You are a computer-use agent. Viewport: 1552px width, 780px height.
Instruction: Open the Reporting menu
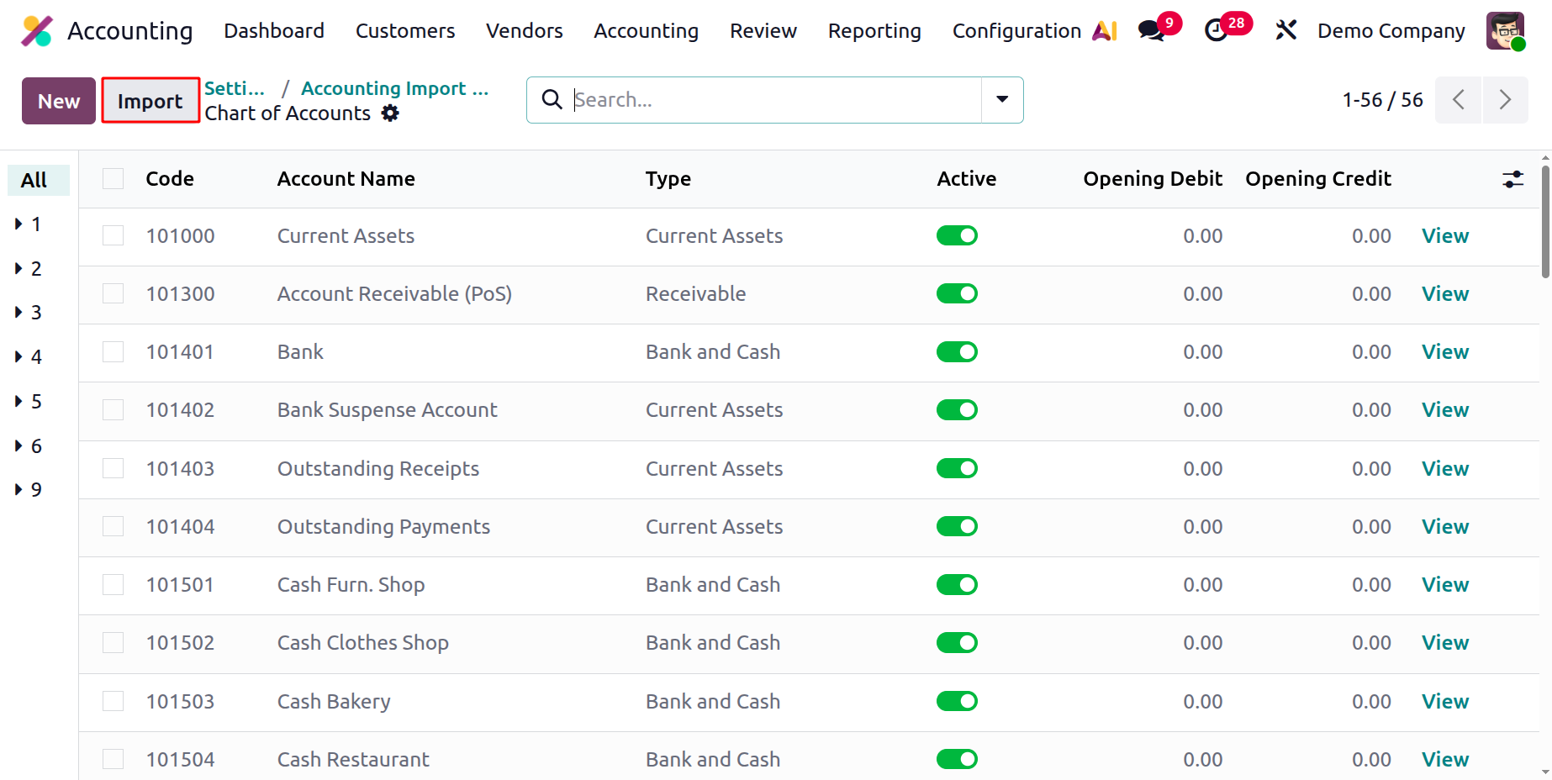click(874, 31)
